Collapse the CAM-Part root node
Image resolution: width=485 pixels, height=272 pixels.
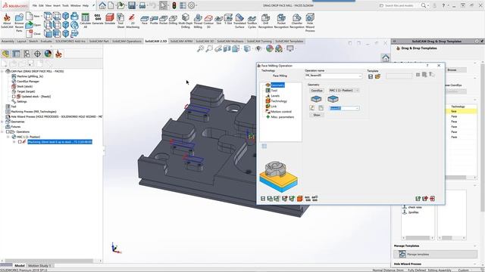point(2,71)
